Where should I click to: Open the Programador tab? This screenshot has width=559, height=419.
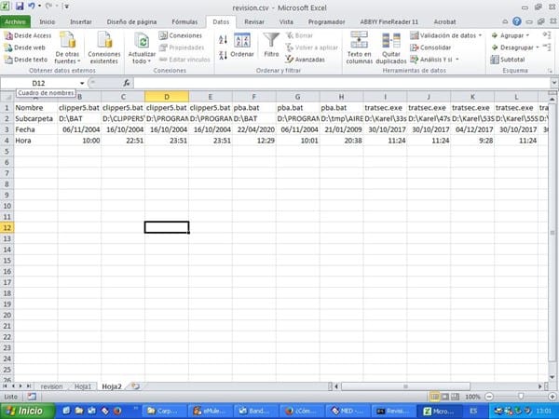coord(327,22)
